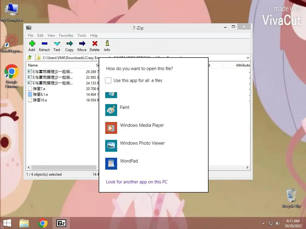
Task: Click the network icon in the system tray
Action: (271, 223)
